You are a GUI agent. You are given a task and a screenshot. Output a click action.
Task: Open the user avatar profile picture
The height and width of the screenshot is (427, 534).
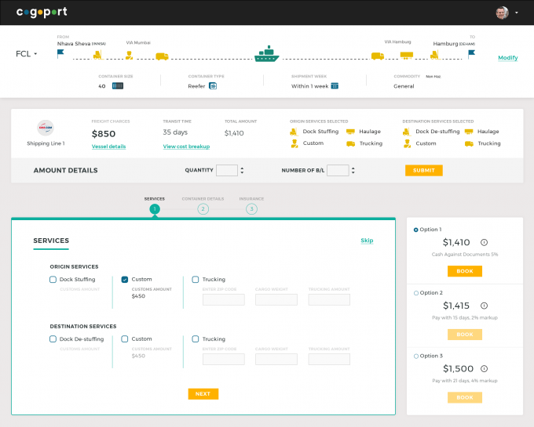point(502,13)
